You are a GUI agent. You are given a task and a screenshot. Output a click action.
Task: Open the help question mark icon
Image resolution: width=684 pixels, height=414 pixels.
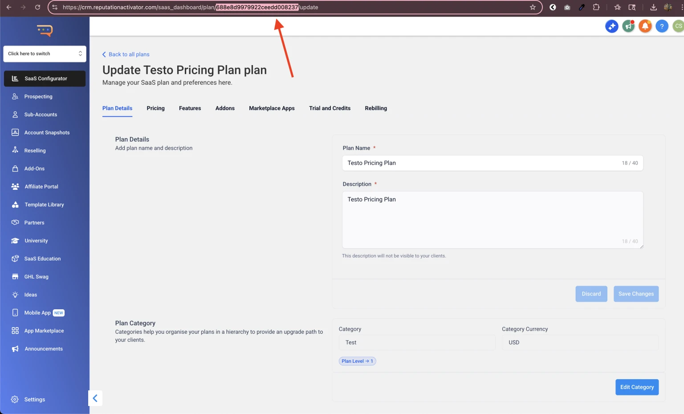[x=662, y=26]
